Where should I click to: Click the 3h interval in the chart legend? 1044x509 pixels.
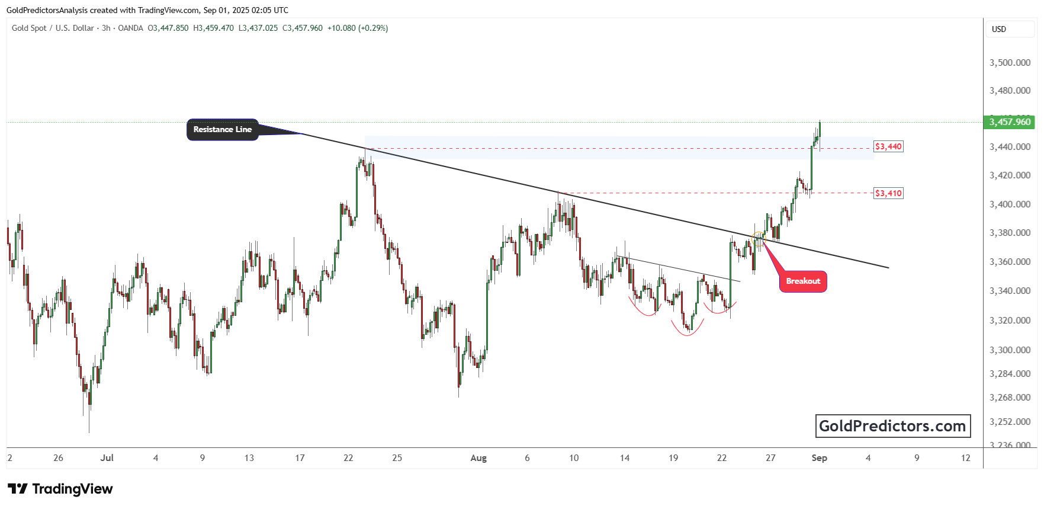pos(106,28)
